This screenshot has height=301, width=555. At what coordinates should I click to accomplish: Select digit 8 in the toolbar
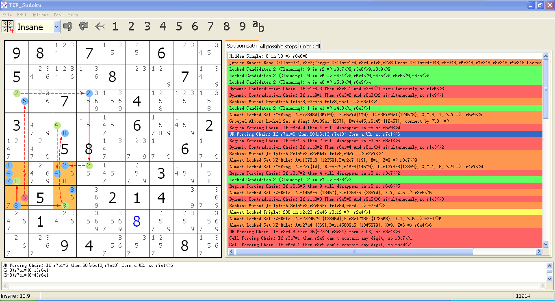(227, 26)
